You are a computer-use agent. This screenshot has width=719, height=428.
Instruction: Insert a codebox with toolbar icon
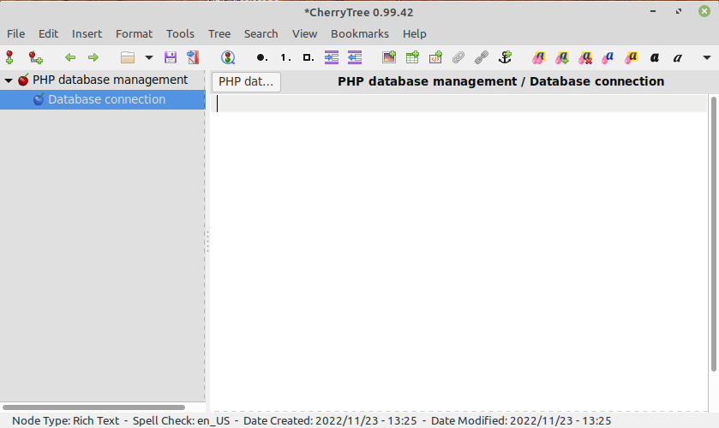click(435, 57)
